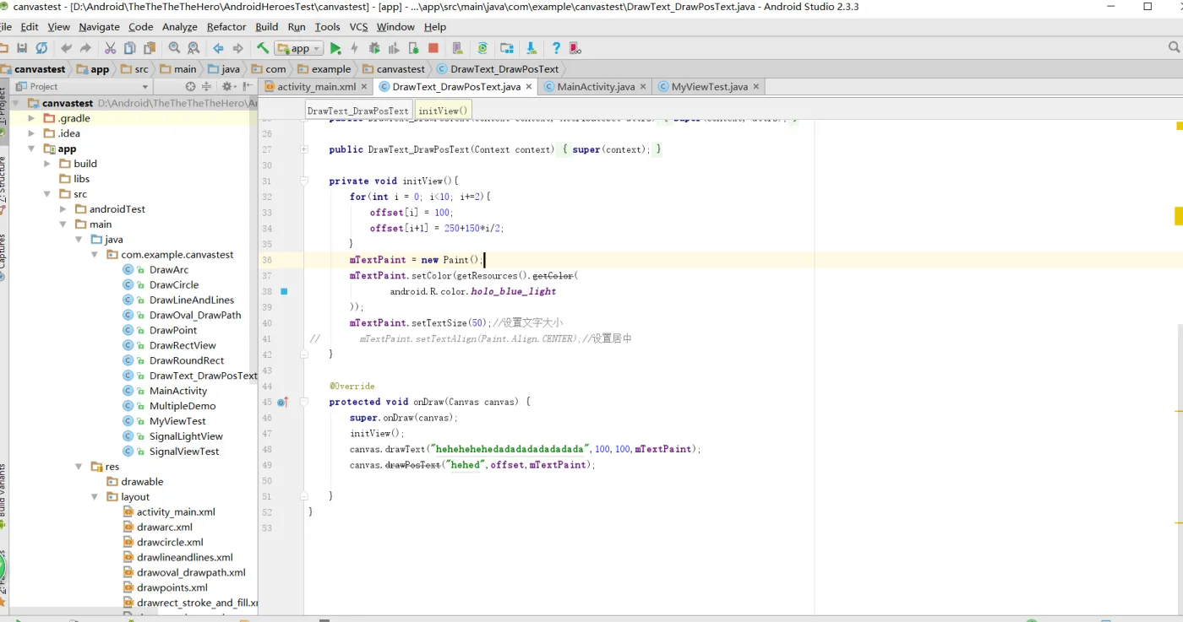Open Find with the magnifier icon

[174, 48]
